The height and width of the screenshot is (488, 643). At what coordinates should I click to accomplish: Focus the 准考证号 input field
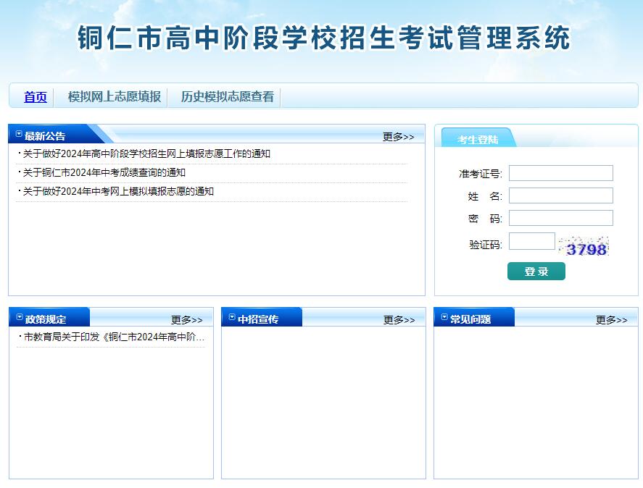coord(560,174)
